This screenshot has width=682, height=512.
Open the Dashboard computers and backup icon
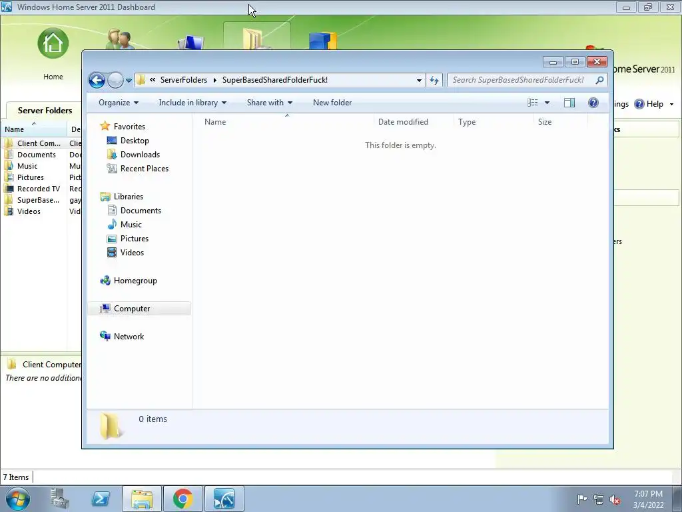[x=190, y=43]
